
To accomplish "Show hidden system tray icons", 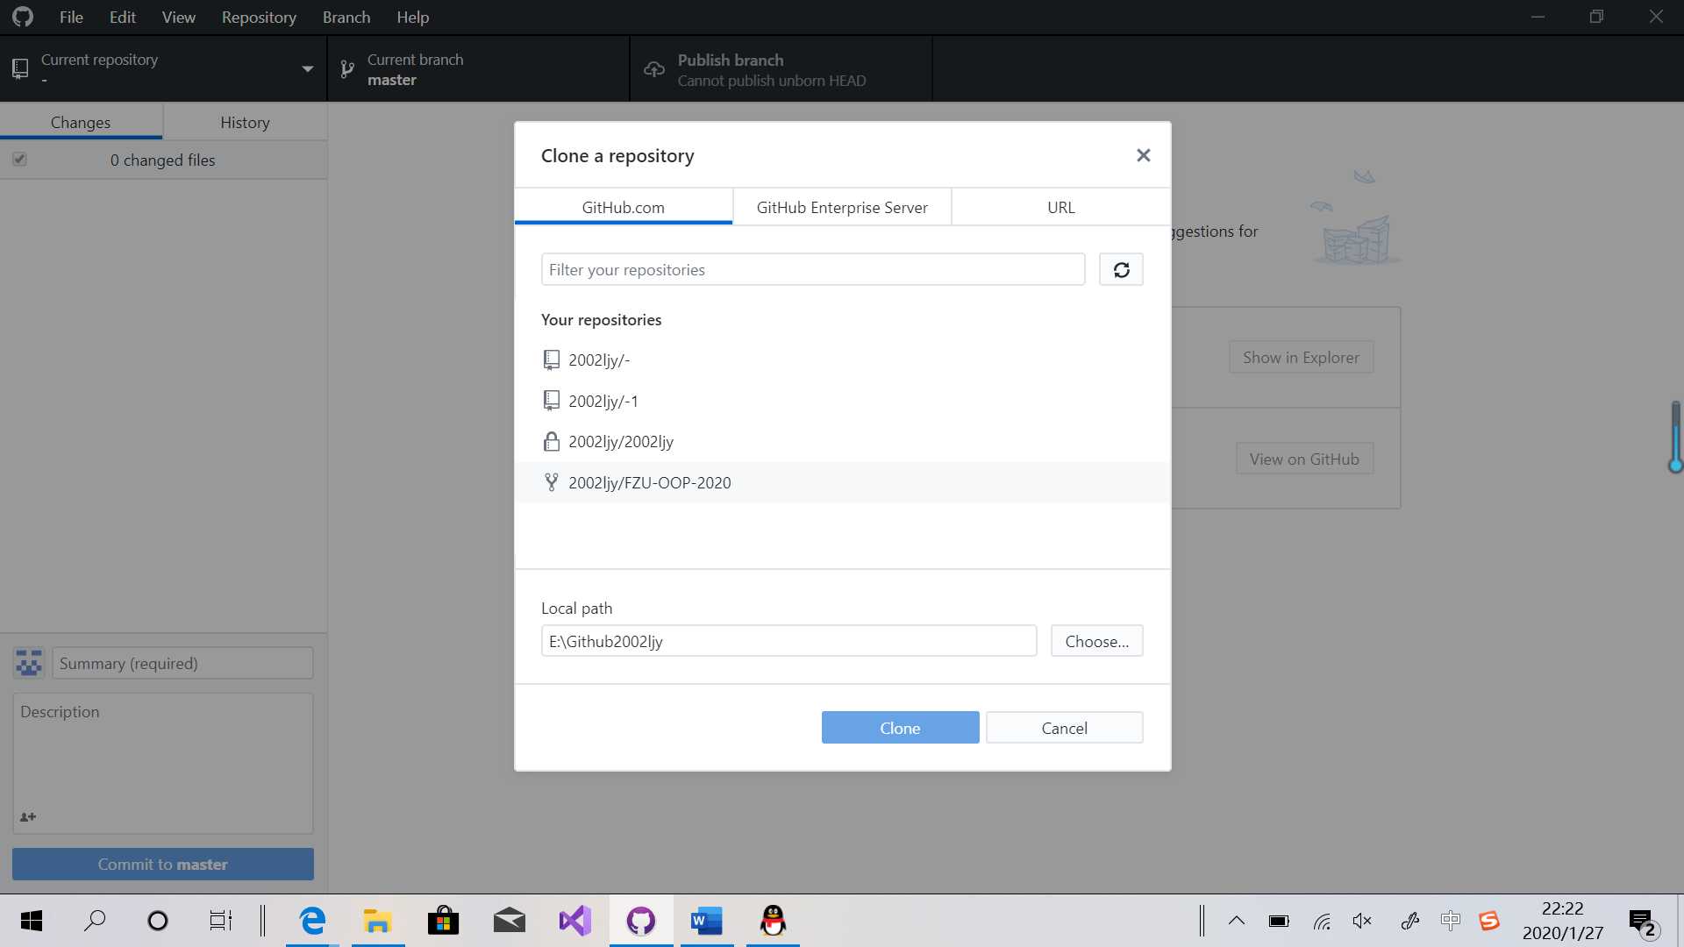I will click(1236, 921).
